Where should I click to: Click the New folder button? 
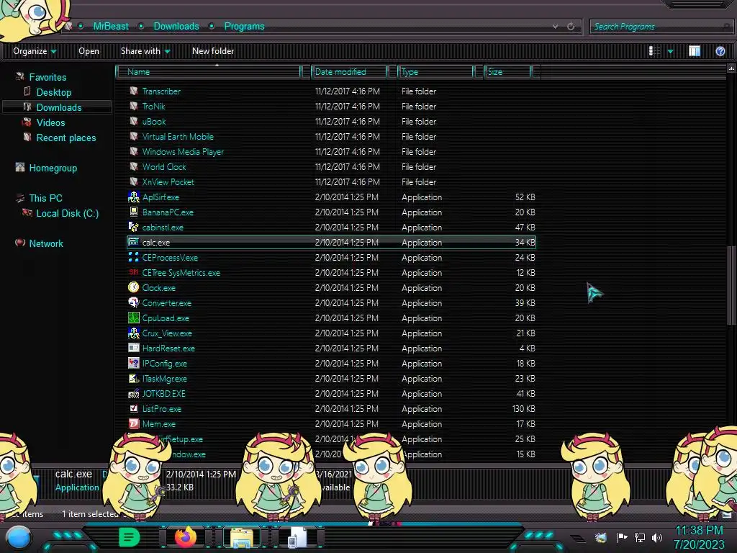(x=213, y=51)
